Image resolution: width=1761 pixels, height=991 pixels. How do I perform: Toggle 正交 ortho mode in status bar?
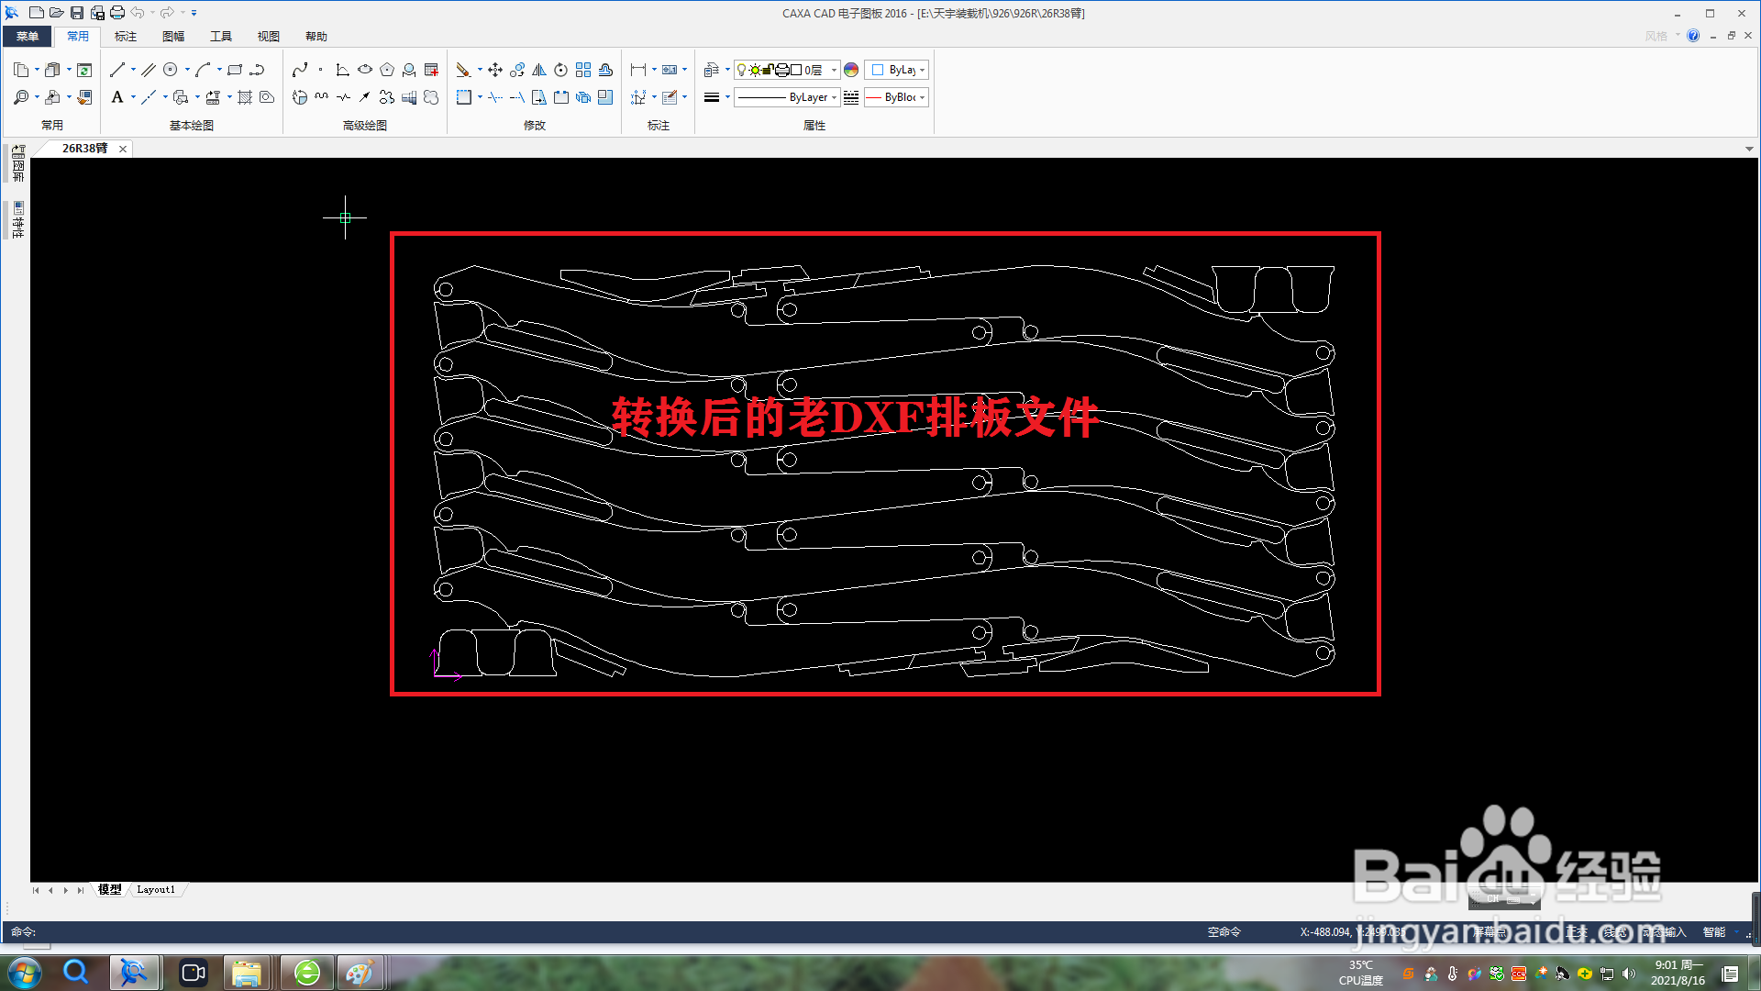1576,931
